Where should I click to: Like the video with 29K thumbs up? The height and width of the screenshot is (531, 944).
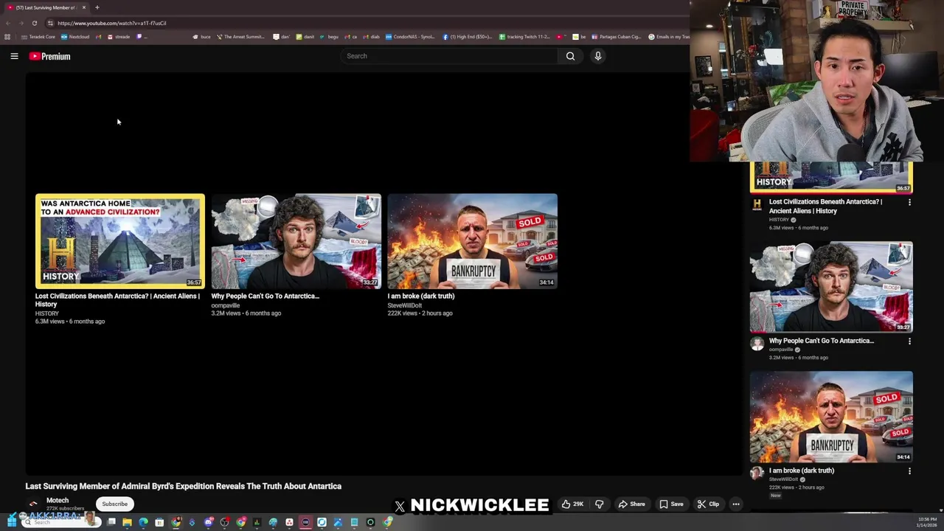click(x=572, y=504)
